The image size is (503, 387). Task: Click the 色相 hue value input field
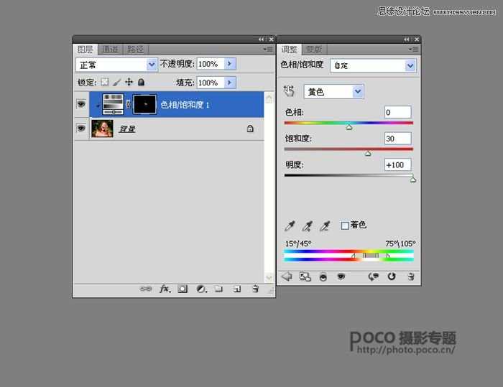[397, 112]
